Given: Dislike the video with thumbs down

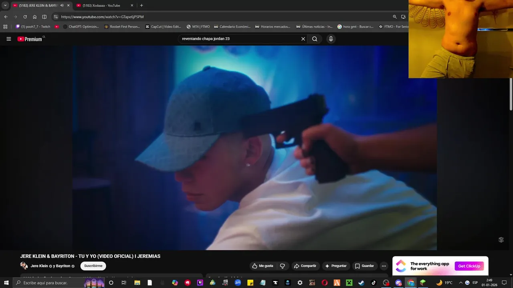Looking at the screenshot, I should click(283, 266).
